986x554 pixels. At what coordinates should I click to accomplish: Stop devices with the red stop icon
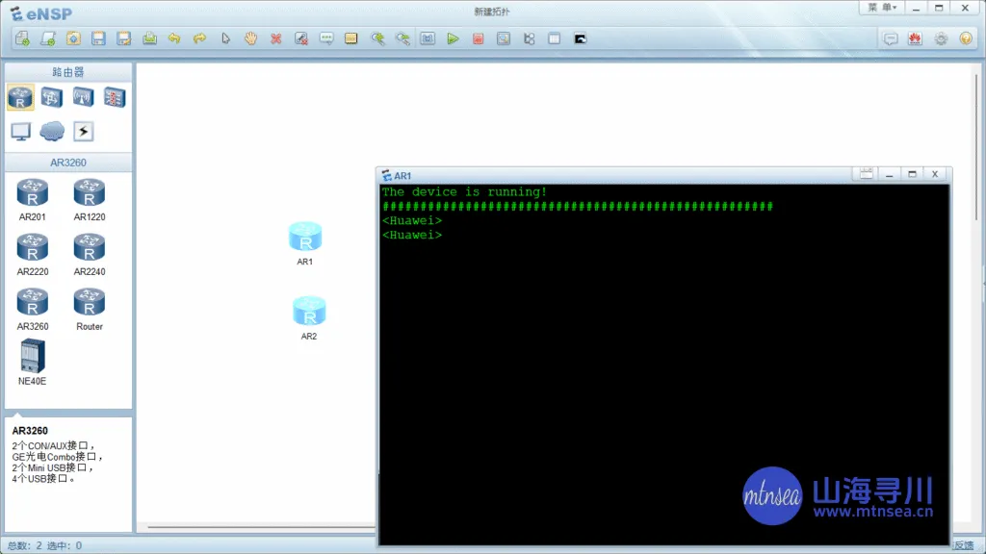tap(478, 38)
